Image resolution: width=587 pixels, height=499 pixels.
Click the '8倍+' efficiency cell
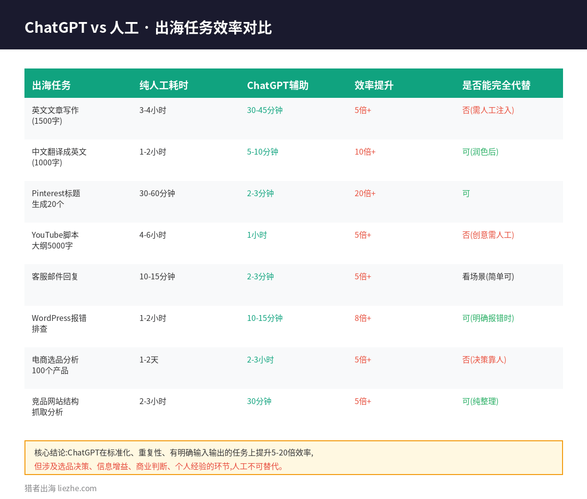coord(363,318)
